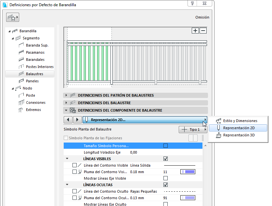The width and height of the screenshot is (272, 206).
Task: Close the Definiciones por Defecto de Barandilla dialog
Action: coord(204,3)
